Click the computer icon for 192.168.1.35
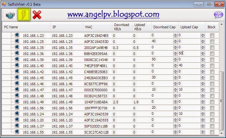 coord(17,47)
